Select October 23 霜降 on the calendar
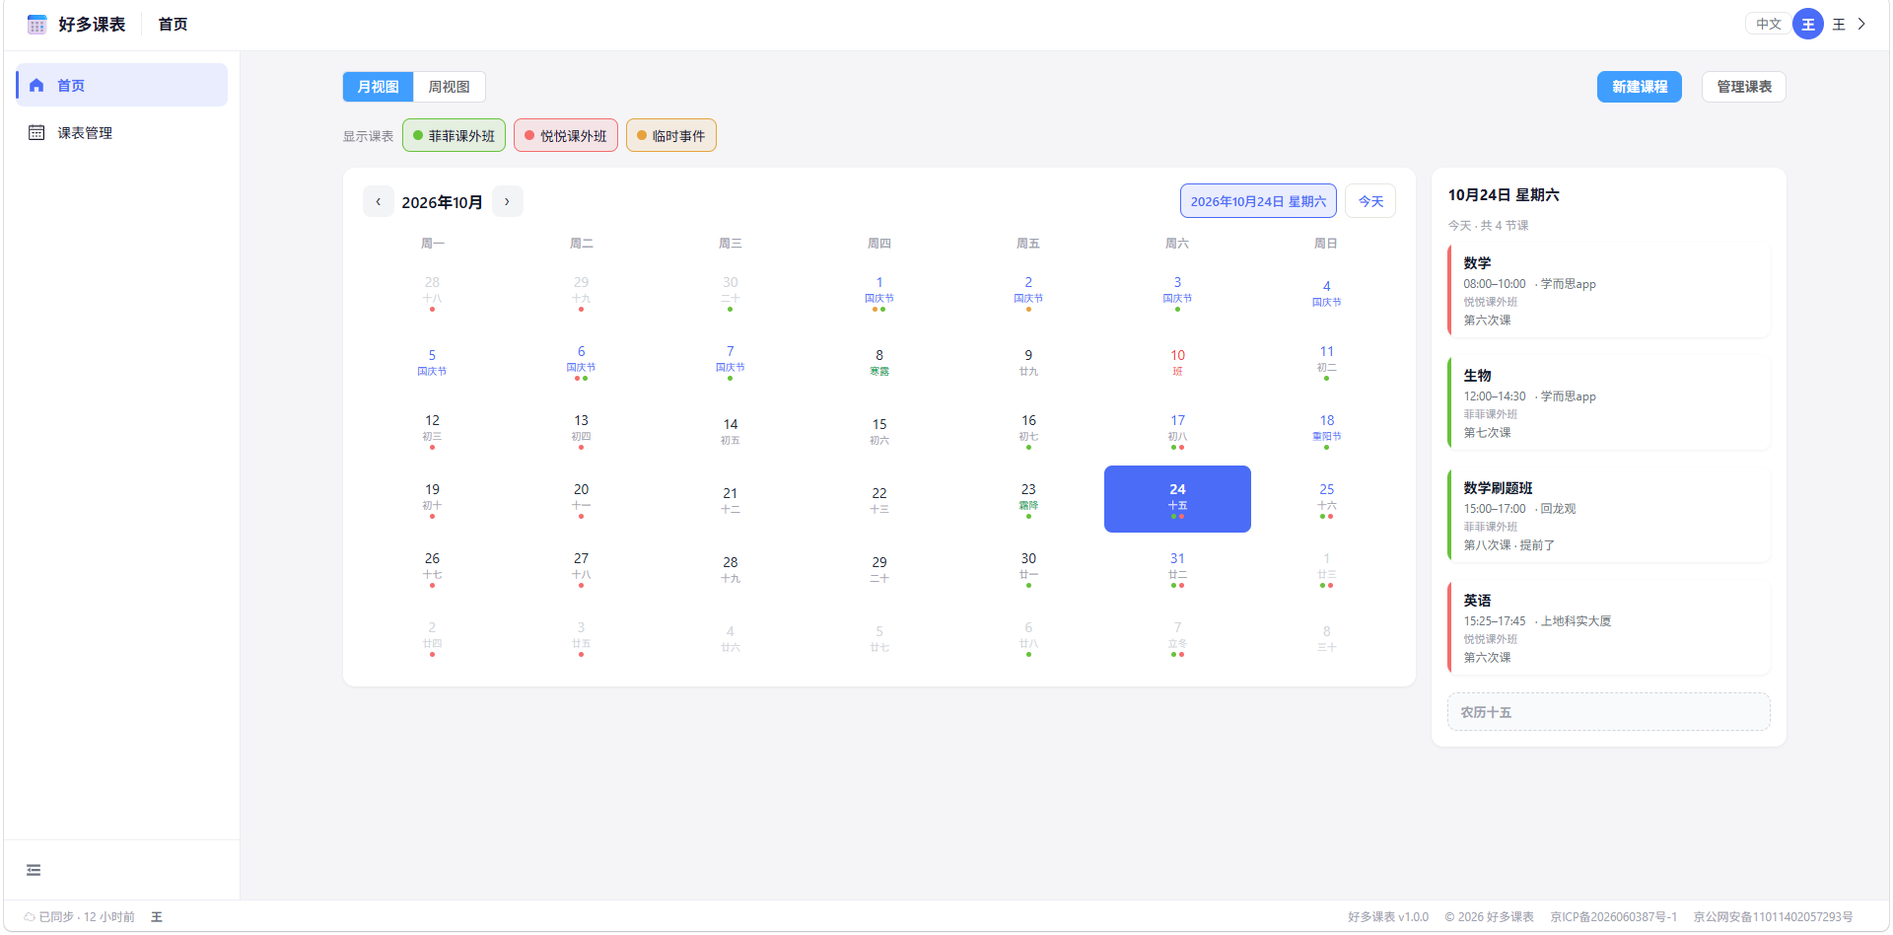 point(1028,499)
